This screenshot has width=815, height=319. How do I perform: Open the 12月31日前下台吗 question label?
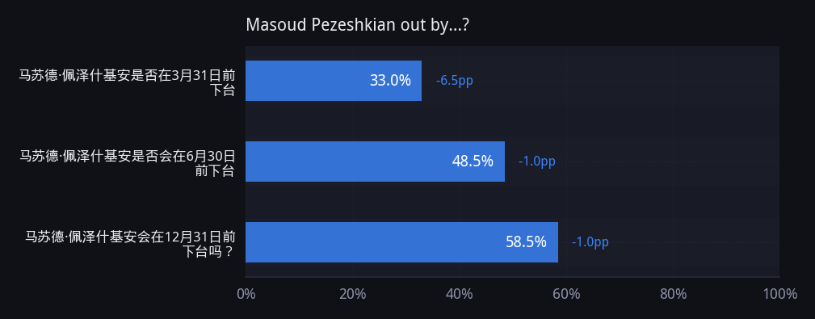131,245
